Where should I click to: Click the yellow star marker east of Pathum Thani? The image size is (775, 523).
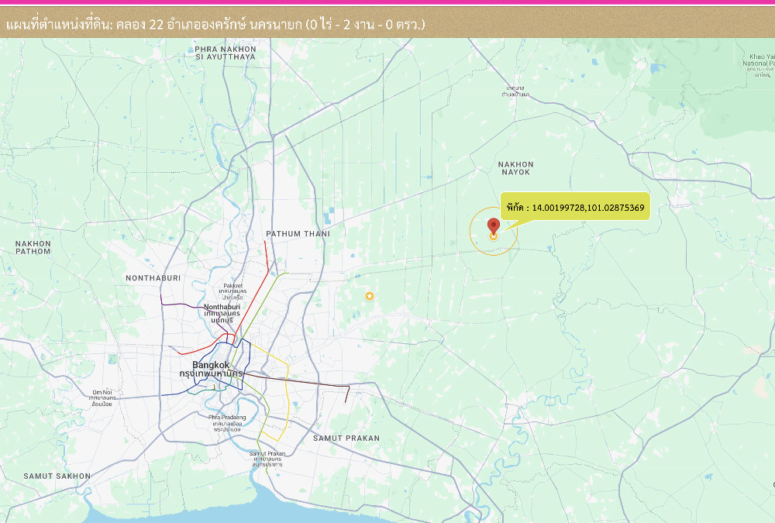click(370, 296)
